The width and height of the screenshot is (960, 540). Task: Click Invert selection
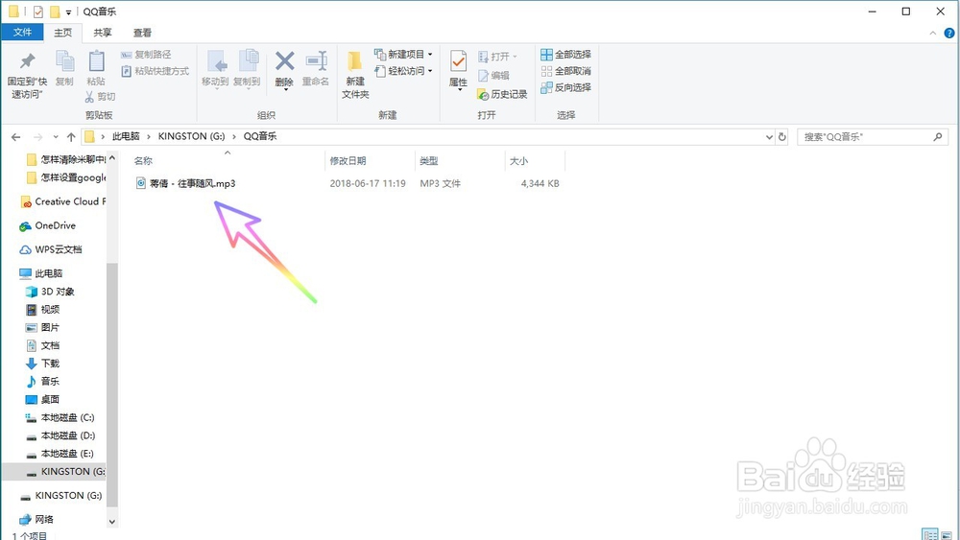(565, 87)
